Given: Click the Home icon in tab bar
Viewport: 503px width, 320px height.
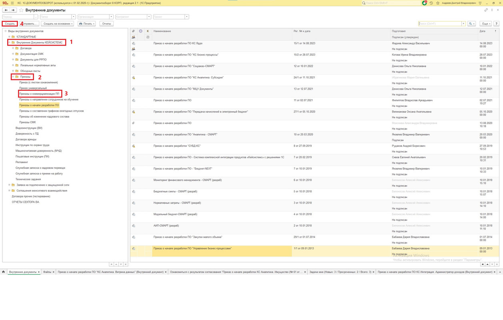Looking at the screenshot, I should point(4,272).
